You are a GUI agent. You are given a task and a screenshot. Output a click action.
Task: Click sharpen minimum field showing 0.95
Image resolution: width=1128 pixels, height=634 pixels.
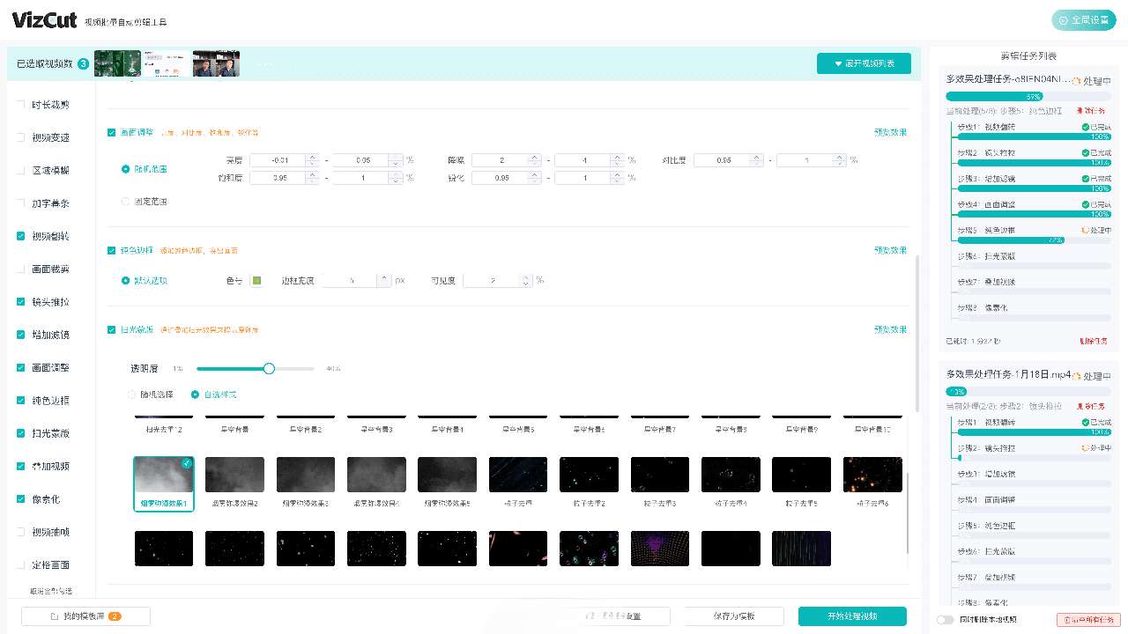(x=500, y=178)
